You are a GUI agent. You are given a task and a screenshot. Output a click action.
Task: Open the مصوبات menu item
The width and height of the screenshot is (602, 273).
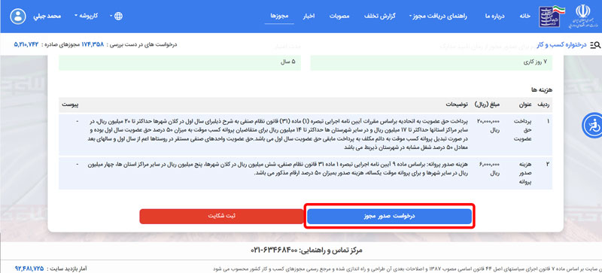pyautogui.click(x=339, y=16)
